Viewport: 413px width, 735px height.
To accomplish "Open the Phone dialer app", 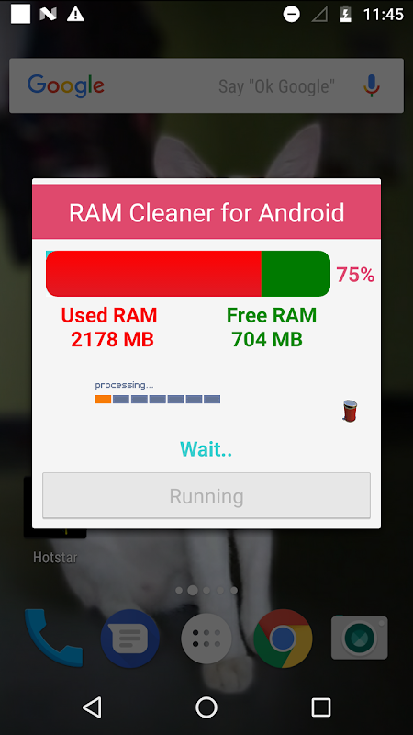I will pos(53,638).
